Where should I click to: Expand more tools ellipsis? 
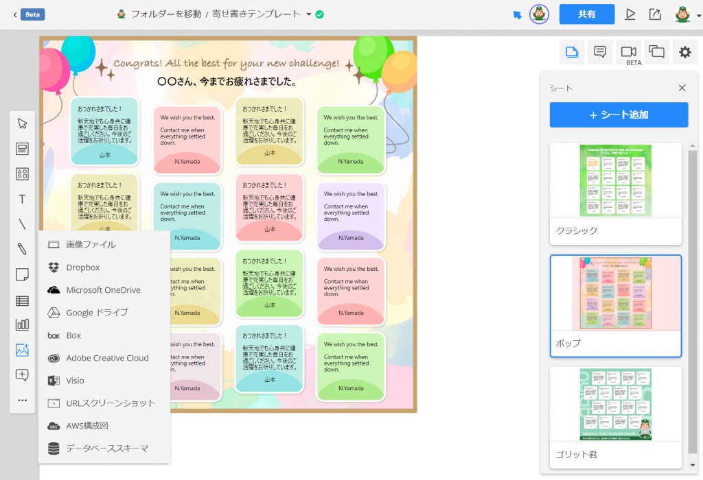coord(22,400)
